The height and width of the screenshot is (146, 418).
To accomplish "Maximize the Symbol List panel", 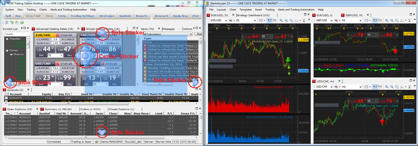I will 25,28.
